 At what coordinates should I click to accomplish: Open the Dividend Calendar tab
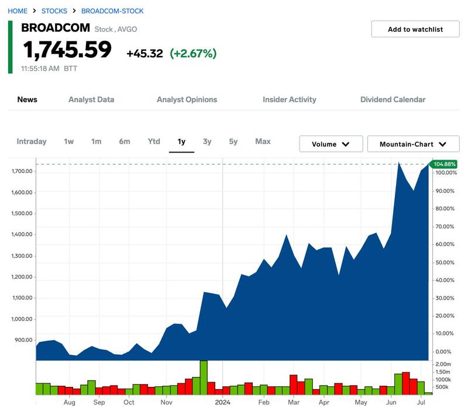coord(393,99)
